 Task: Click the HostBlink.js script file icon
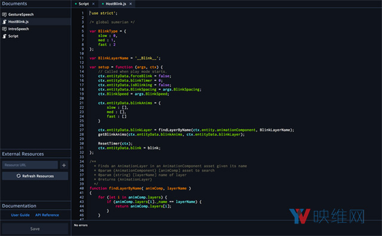tap(4, 22)
